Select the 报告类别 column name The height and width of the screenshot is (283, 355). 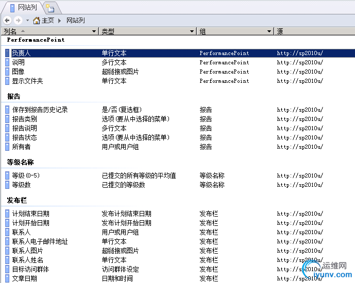24,119
